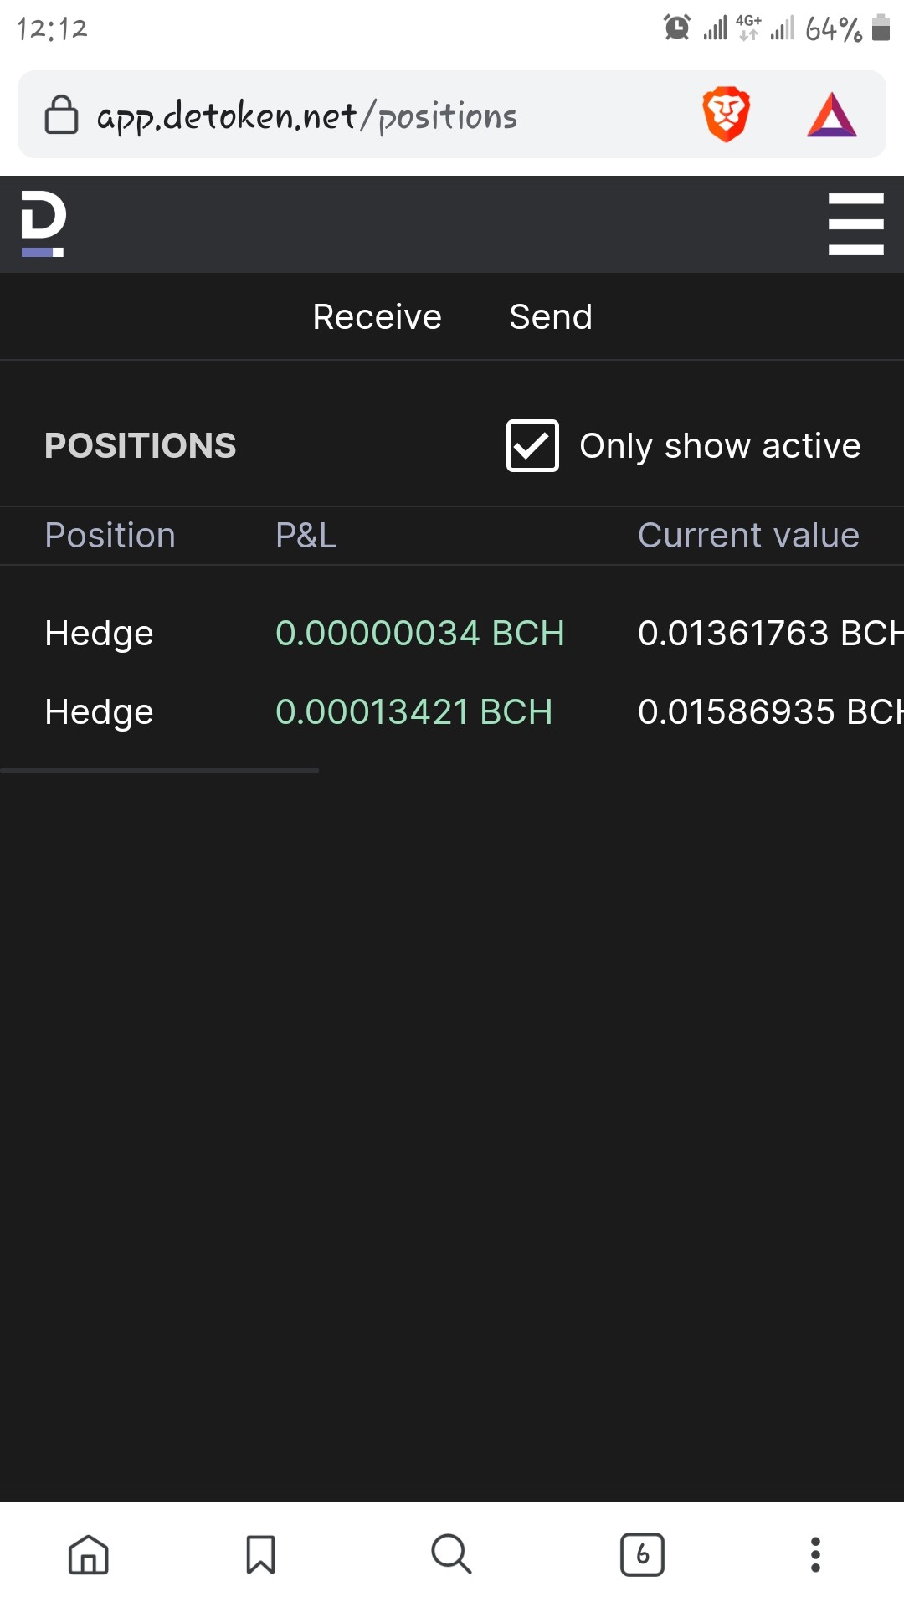Tap the search magnifier icon
904x1607 pixels.
(451, 1554)
